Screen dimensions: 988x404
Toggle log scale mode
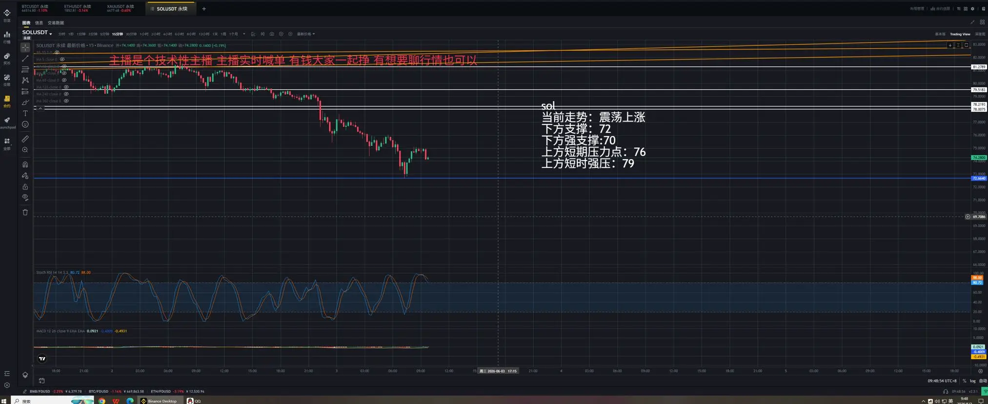pyautogui.click(x=972, y=381)
